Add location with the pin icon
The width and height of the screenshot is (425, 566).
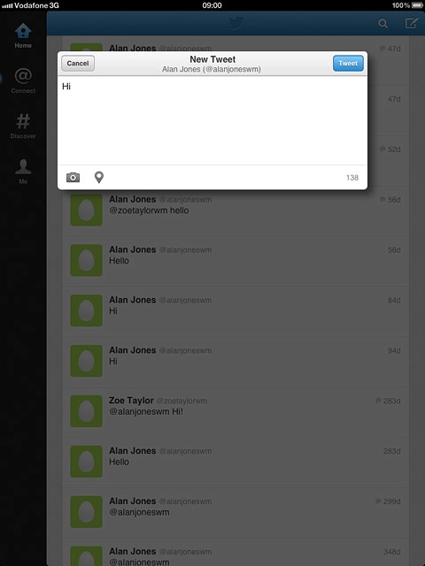[x=98, y=177]
